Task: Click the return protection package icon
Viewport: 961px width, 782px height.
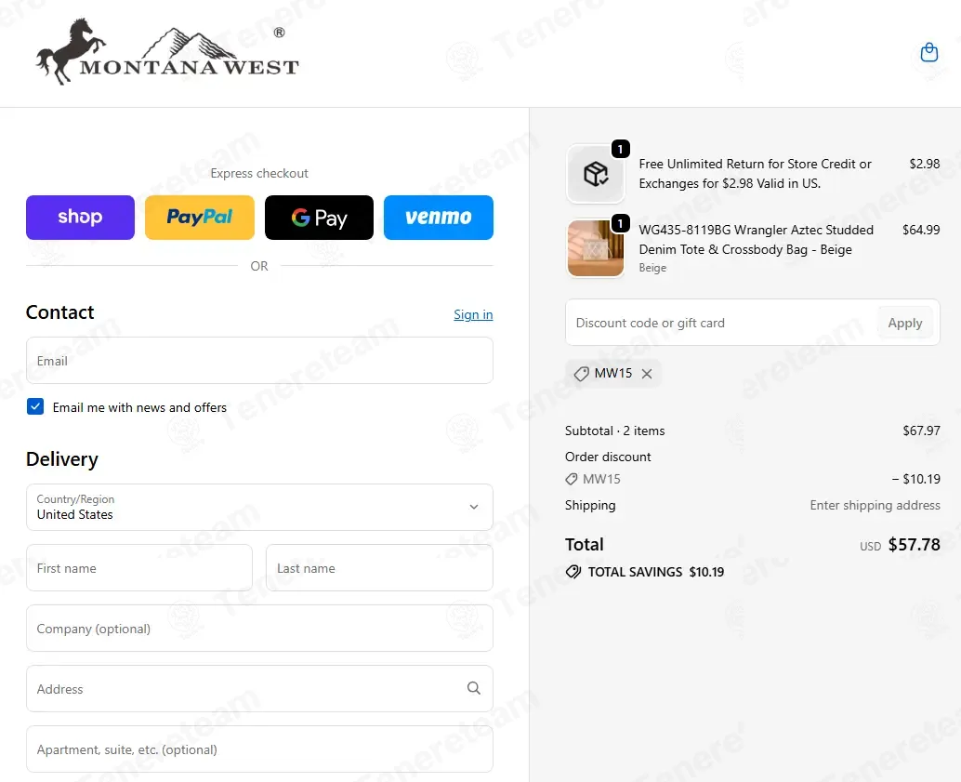Action: point(596,174)
